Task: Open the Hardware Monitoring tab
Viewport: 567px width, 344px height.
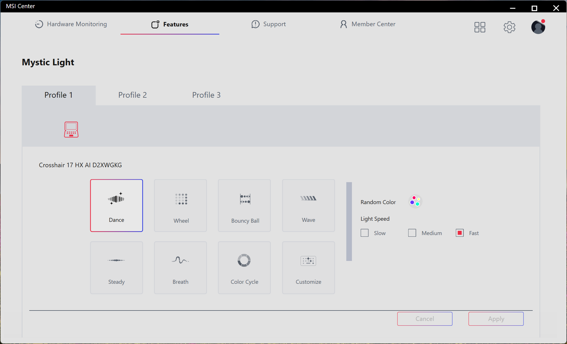Action: [71, 24]
